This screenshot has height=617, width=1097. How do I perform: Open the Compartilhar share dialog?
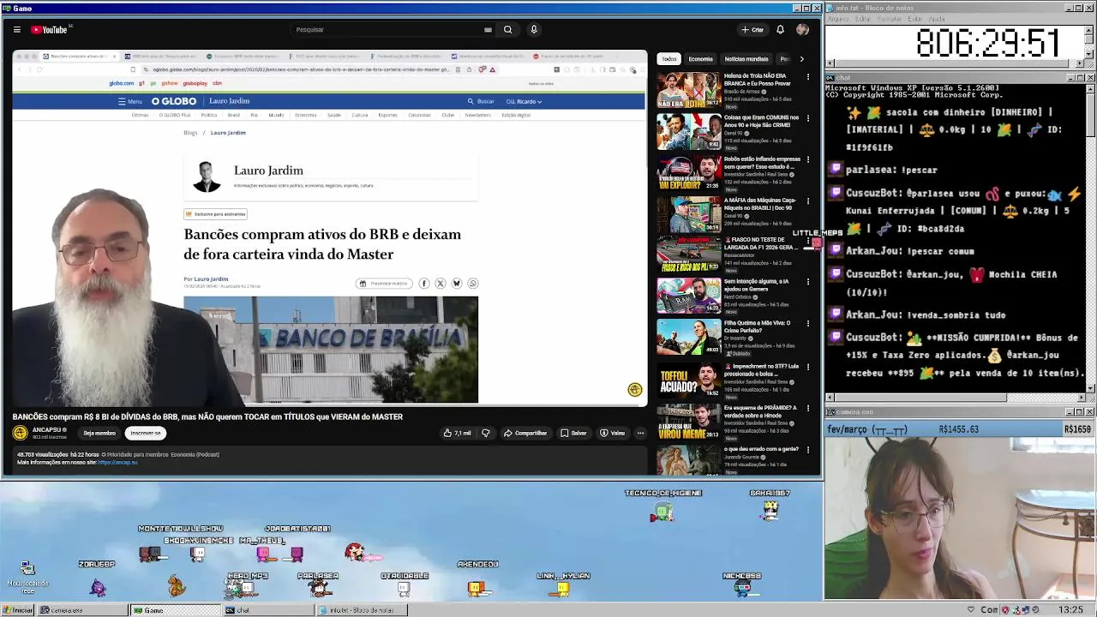(x=525, y=433)
